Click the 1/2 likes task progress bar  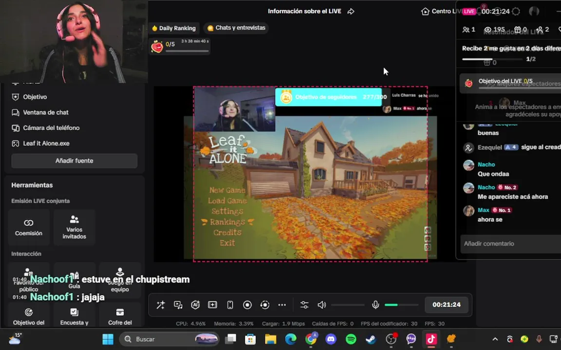pos(492,59)
